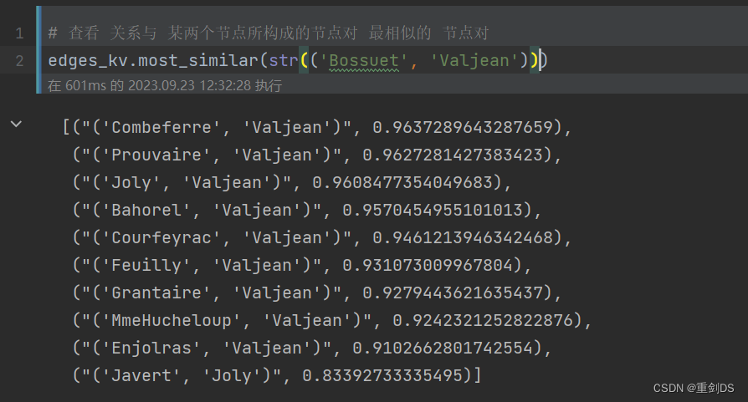Click the Enjolras, Valjean output row
This screenshot has height=402, width=748.
(x=312, y=349)
